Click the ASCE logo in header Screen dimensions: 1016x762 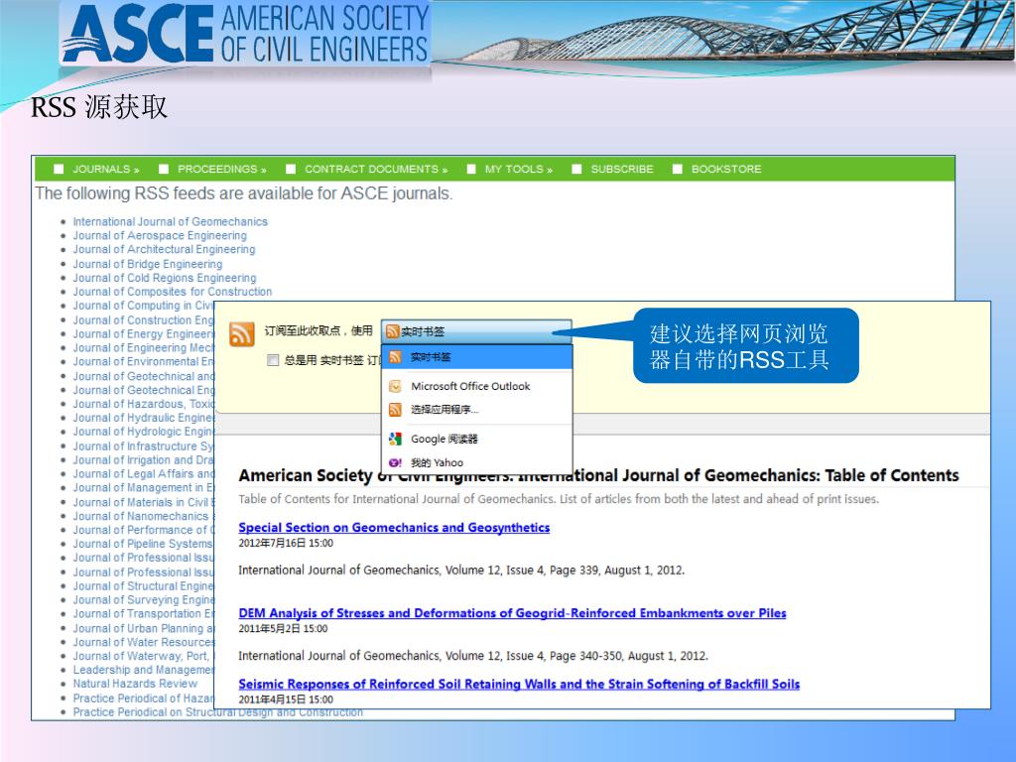pos(245,34)
